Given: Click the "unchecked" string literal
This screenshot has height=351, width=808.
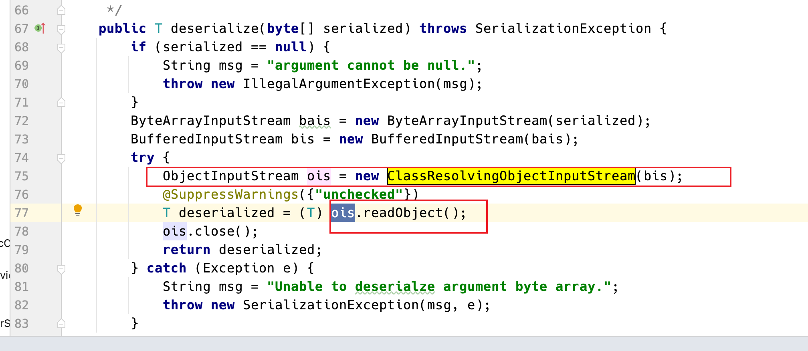Looking at the screenshot, I should pos(359,194).
